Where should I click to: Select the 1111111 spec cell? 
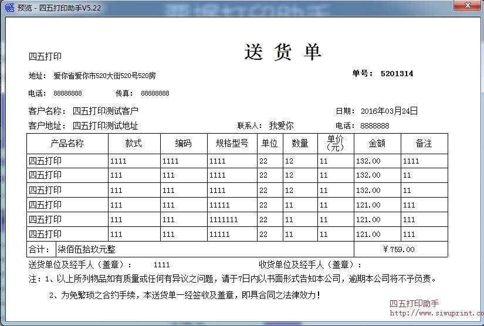pyautogui.click(x=223, y=220)
